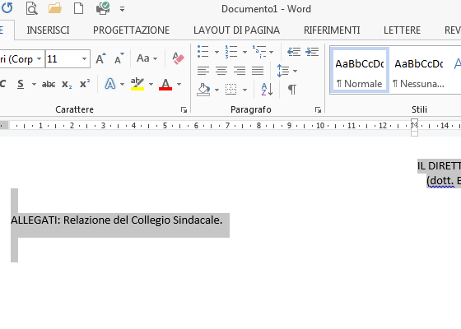The image size is (461, 329).
Task: Open the INSERISCI tab
Action: click(48, 30)
